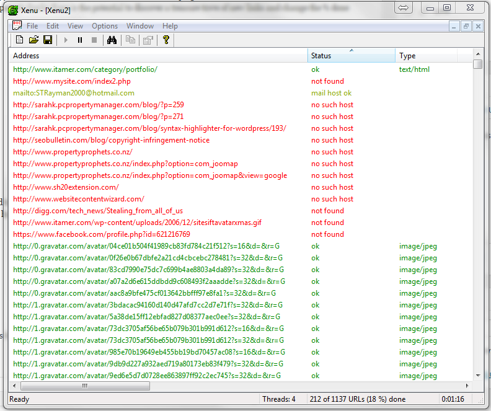This screenshot has width=491, height=411.
Task: Click the 'mail host ok' status cell
Action: 331,93
